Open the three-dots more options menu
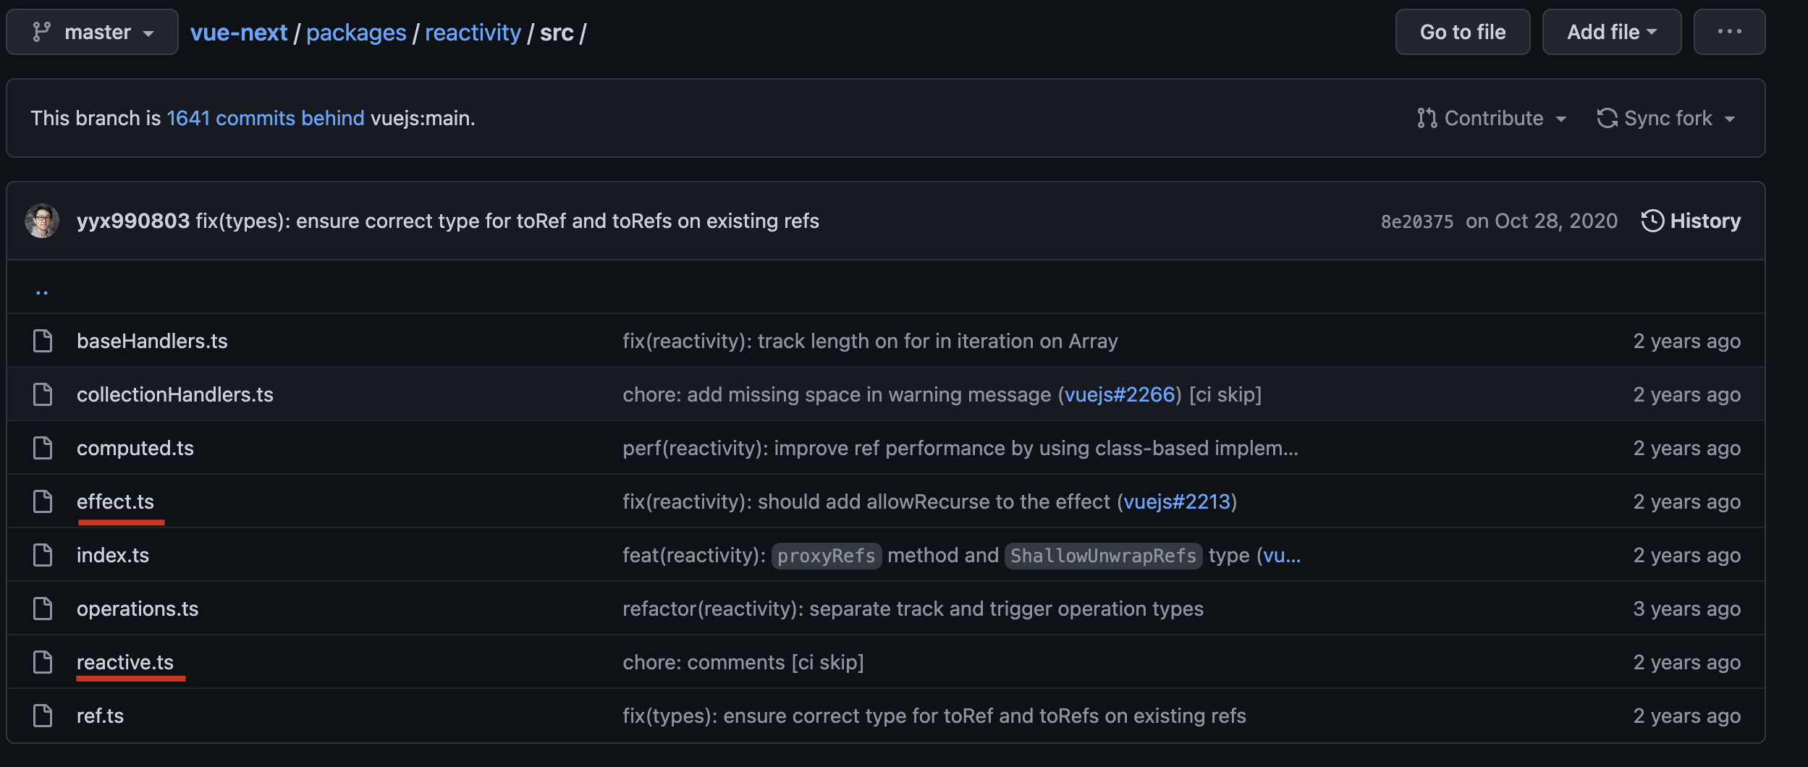 pos(1728,32)
